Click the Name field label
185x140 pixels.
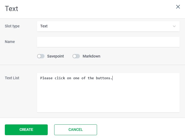pos(10,42)
